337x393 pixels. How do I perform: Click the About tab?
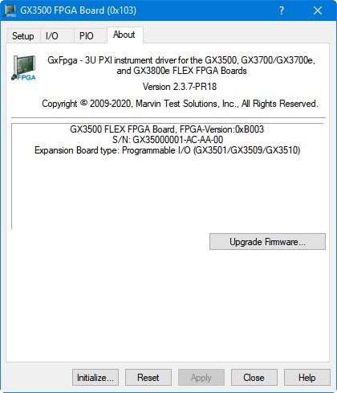[x=125, y=35]
